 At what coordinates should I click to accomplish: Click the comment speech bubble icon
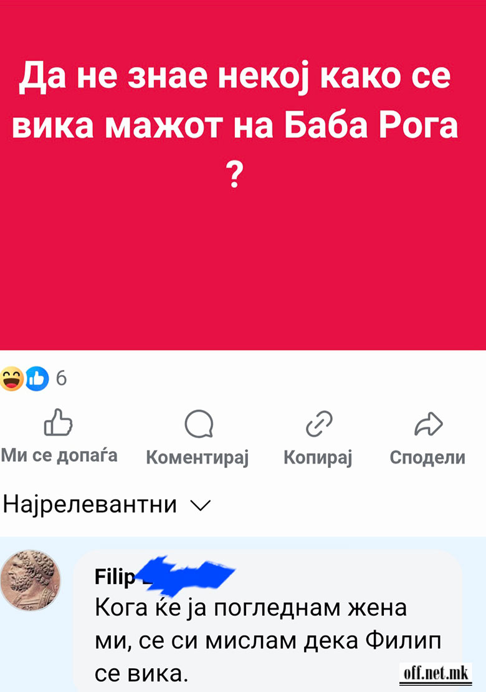199,424
